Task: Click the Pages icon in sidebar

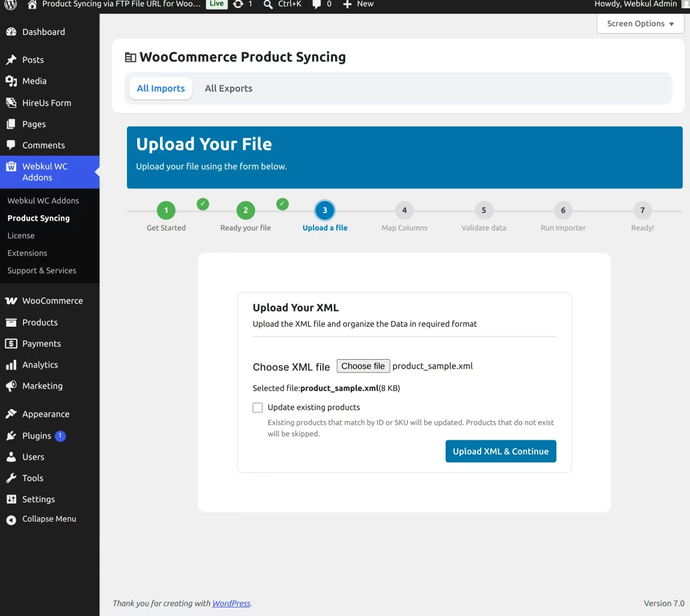Action: point(11,124)
